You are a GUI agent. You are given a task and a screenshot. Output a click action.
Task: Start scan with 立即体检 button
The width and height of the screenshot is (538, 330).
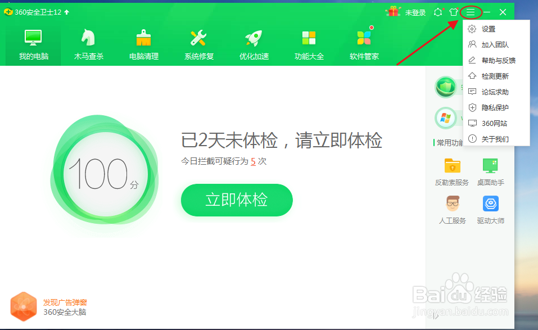coord(237,200)
